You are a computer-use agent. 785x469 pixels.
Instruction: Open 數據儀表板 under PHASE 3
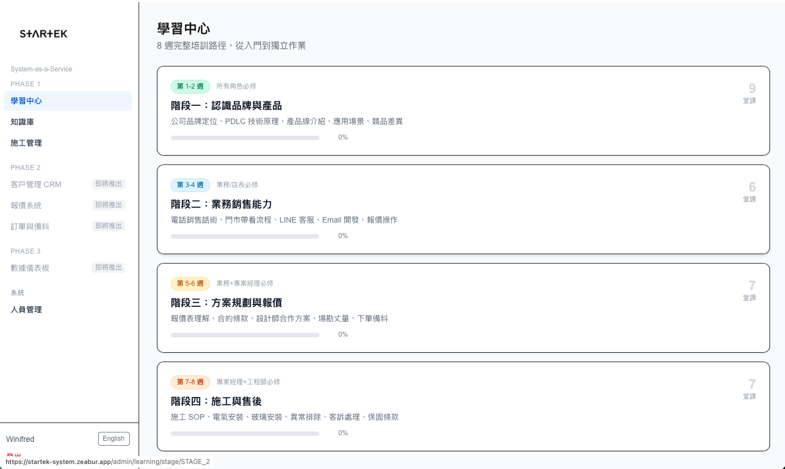(x=30, y=267)
